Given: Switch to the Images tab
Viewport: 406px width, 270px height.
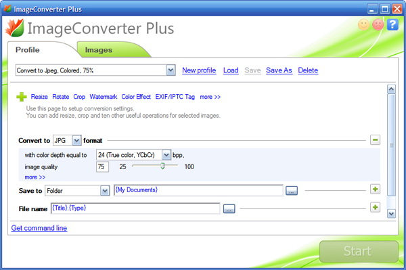Looking at the screenshot, I should 99,49.
